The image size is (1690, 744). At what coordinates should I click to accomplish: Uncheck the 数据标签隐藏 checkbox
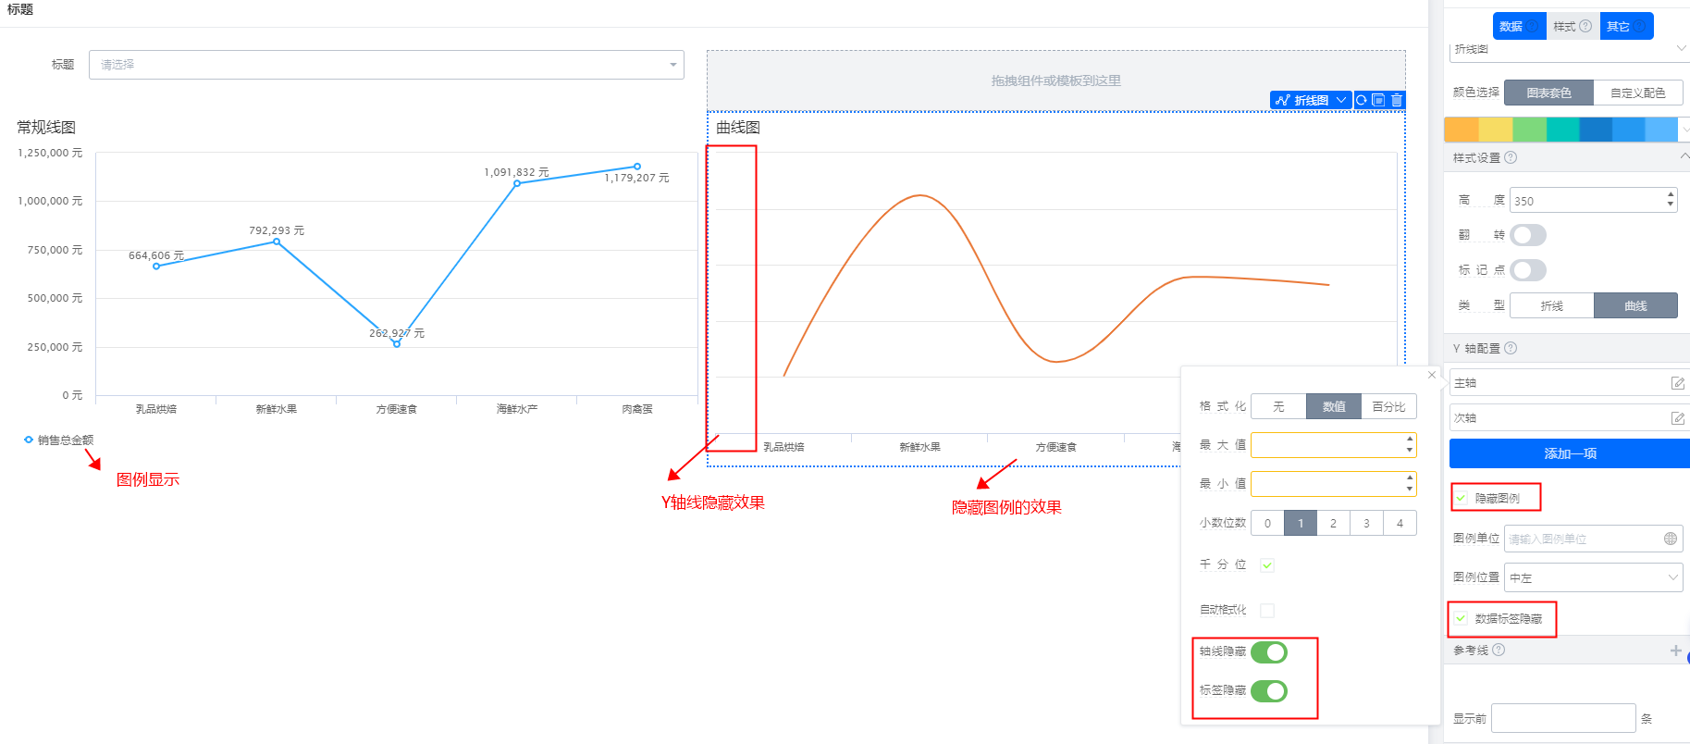[x=1461, y=618]
